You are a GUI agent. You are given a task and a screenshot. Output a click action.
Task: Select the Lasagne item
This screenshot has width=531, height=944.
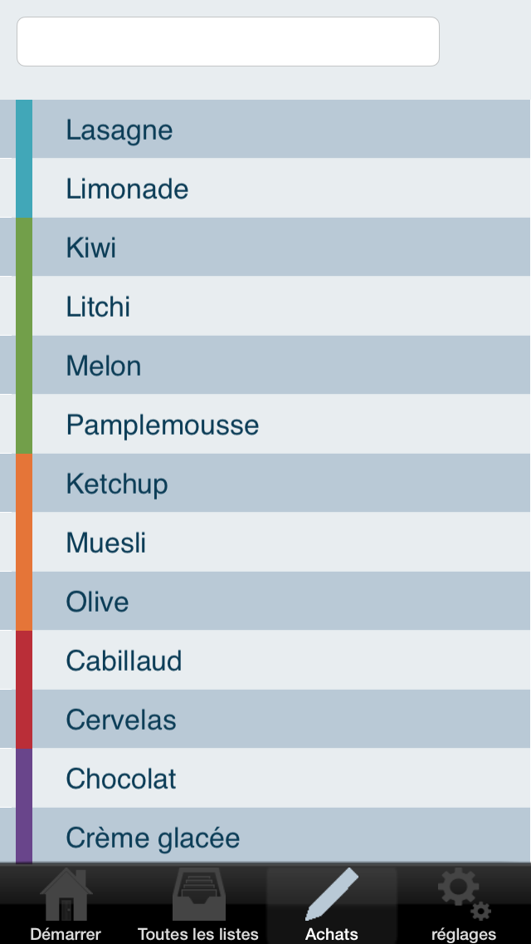(x=265, y=130)
